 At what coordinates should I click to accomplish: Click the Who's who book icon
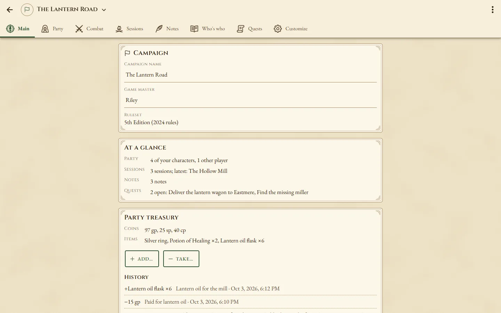[194, 29]
